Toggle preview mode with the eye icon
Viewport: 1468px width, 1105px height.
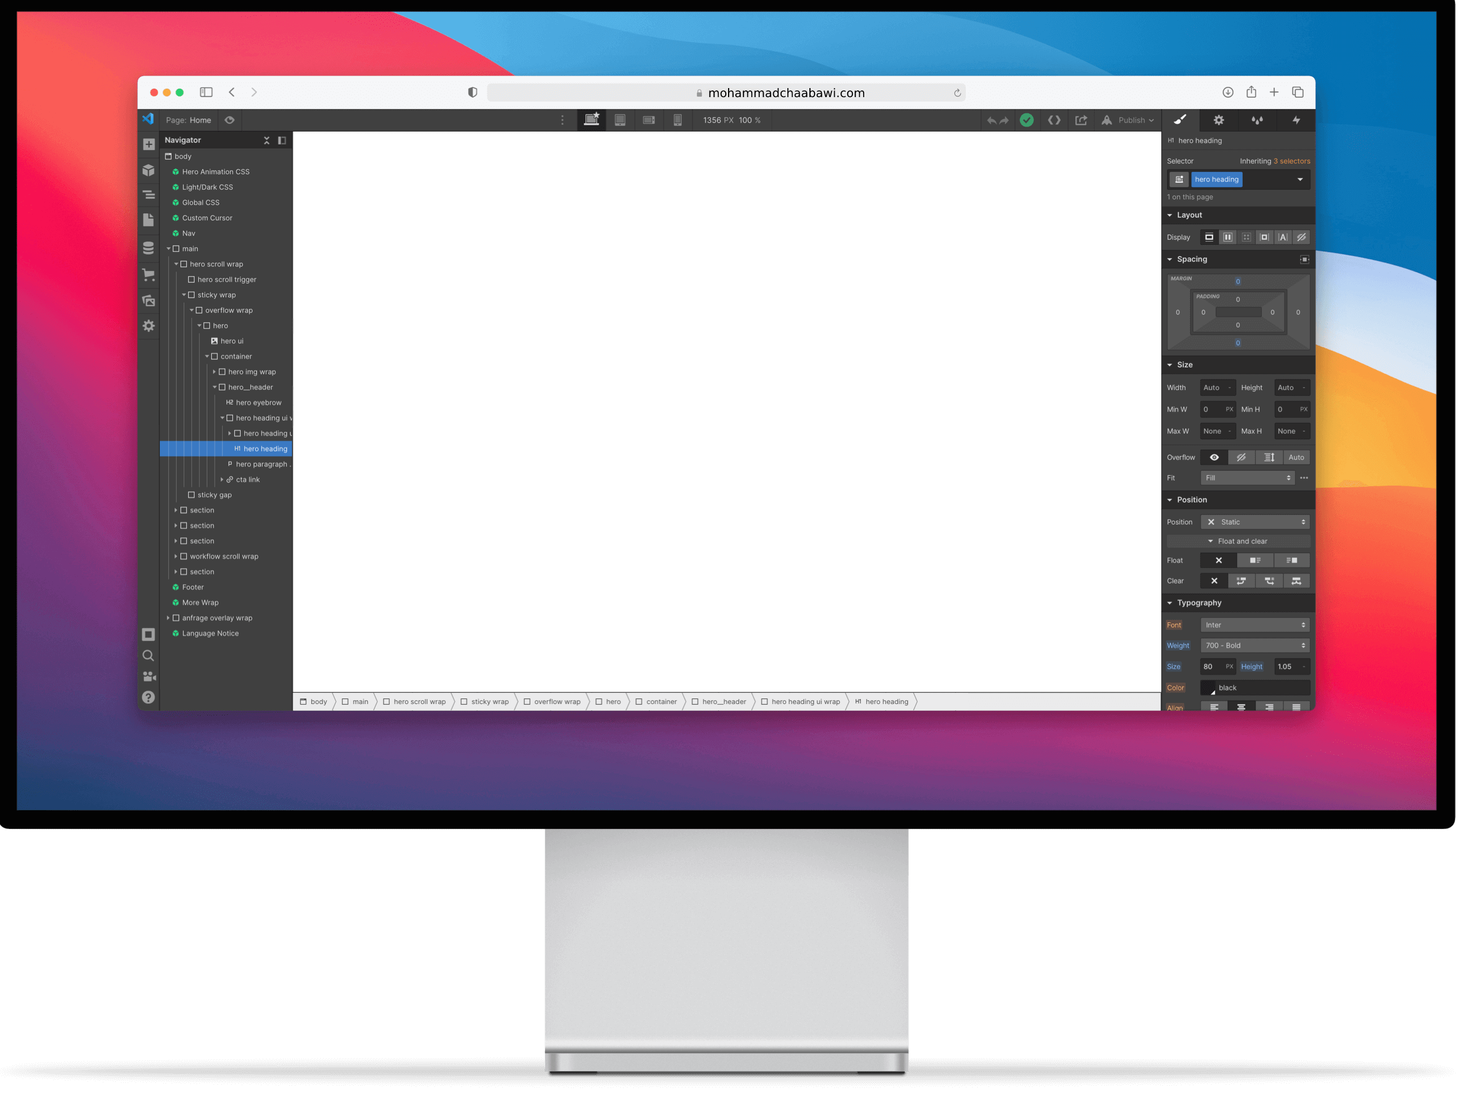click(x=230, y=120)
